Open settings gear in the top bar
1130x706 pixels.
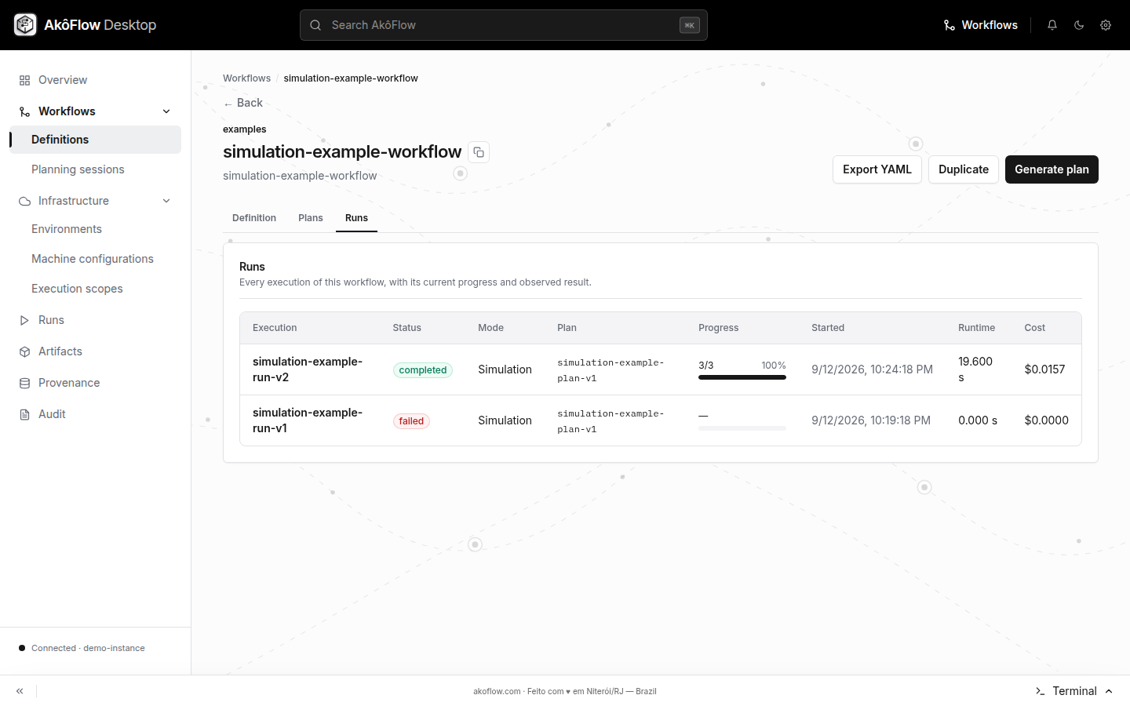pos(1106,25)
